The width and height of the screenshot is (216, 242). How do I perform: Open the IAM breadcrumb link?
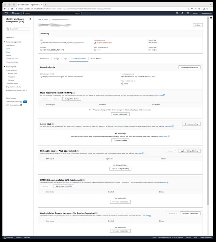(x=39, y=20)
